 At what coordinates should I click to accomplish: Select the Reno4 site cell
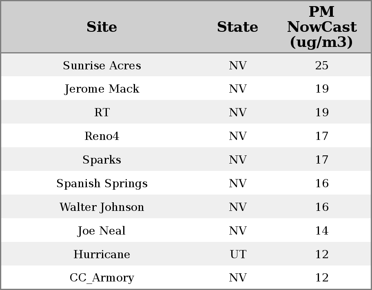102,136
